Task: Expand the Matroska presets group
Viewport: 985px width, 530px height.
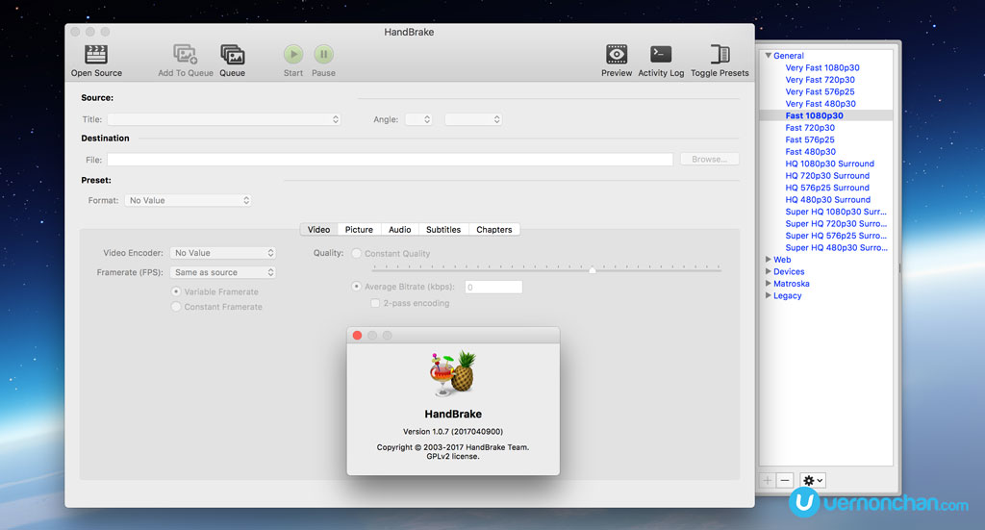Action: tap(768, 283)
